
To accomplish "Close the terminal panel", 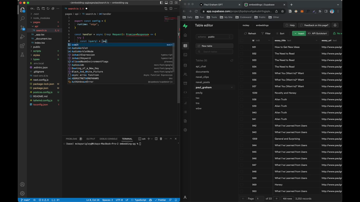I will pyautogui.click(x=175, y=139).
